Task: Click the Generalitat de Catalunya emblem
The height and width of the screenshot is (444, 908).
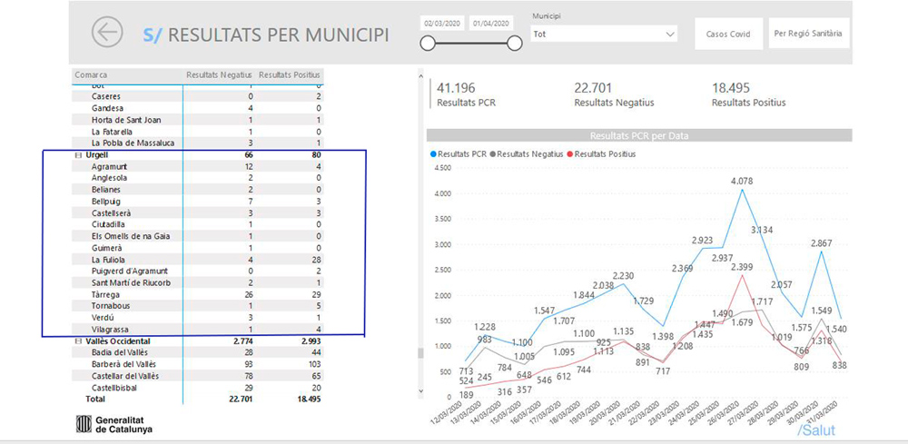Action: tap(84, 423)
